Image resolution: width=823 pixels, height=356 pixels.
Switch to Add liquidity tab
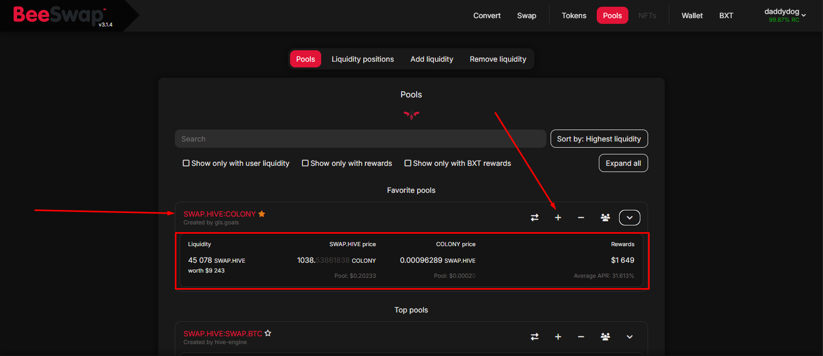click(x=432, y=59)
